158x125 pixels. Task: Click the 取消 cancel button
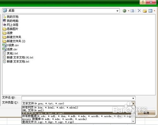pyautogui.click(x=146, y=113)
